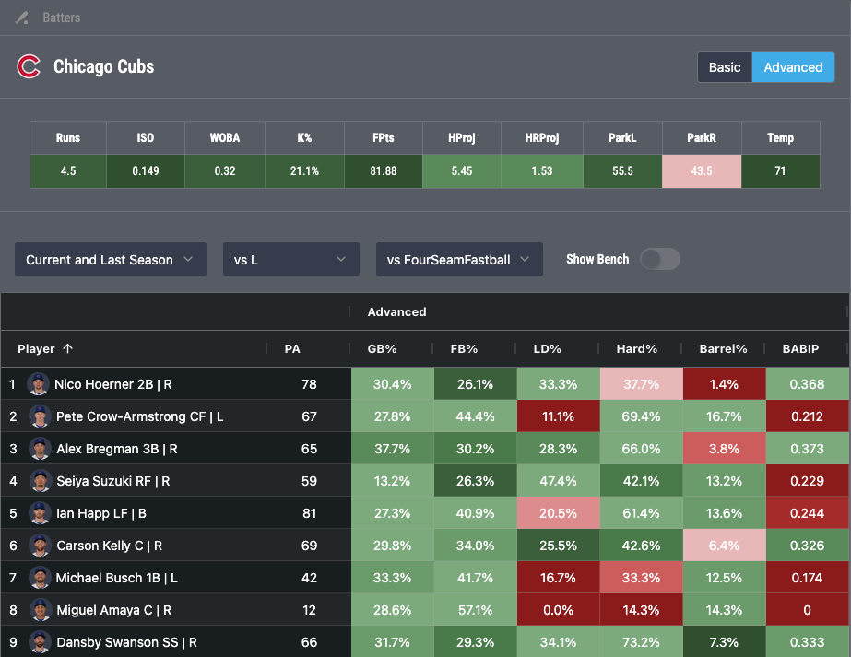Sort by the FB% column header

(464, 349)
